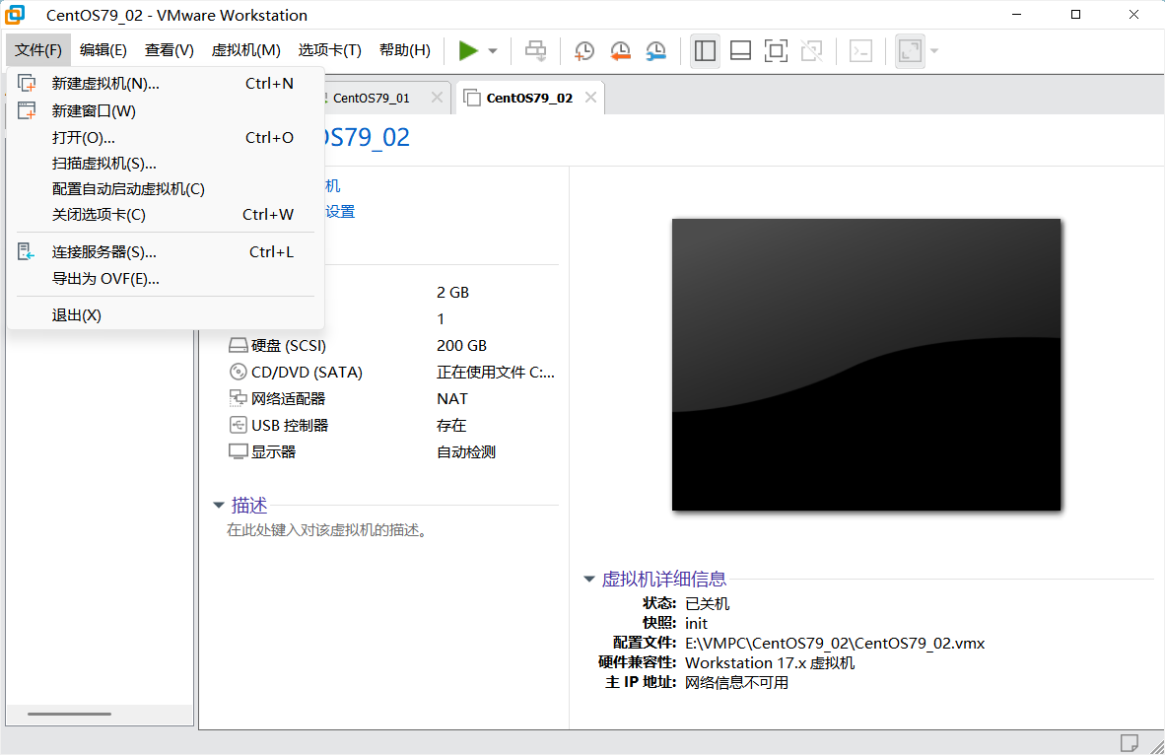The width and height of the screenshot is (1165, 755).
Task: Collapse the 描述 section
Action: [219, 506]
